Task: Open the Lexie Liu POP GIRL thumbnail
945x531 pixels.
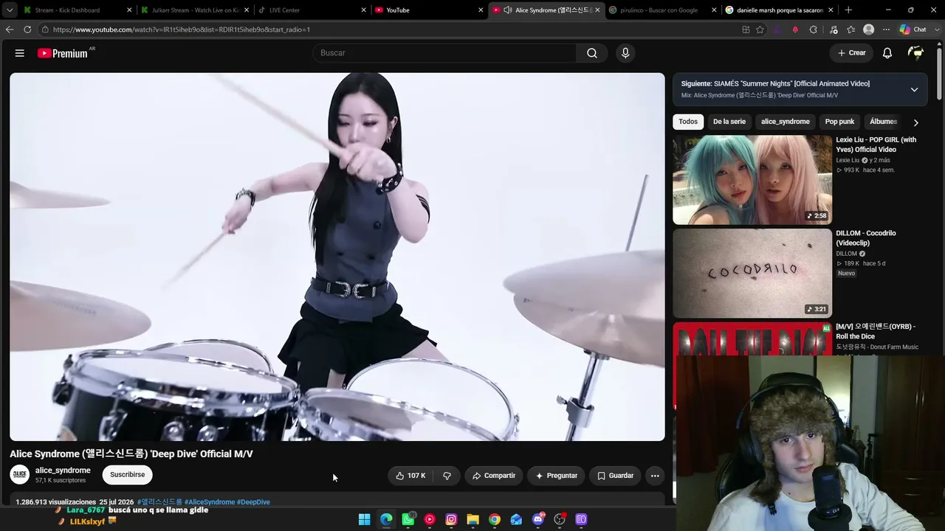Action: coord(752,180)
